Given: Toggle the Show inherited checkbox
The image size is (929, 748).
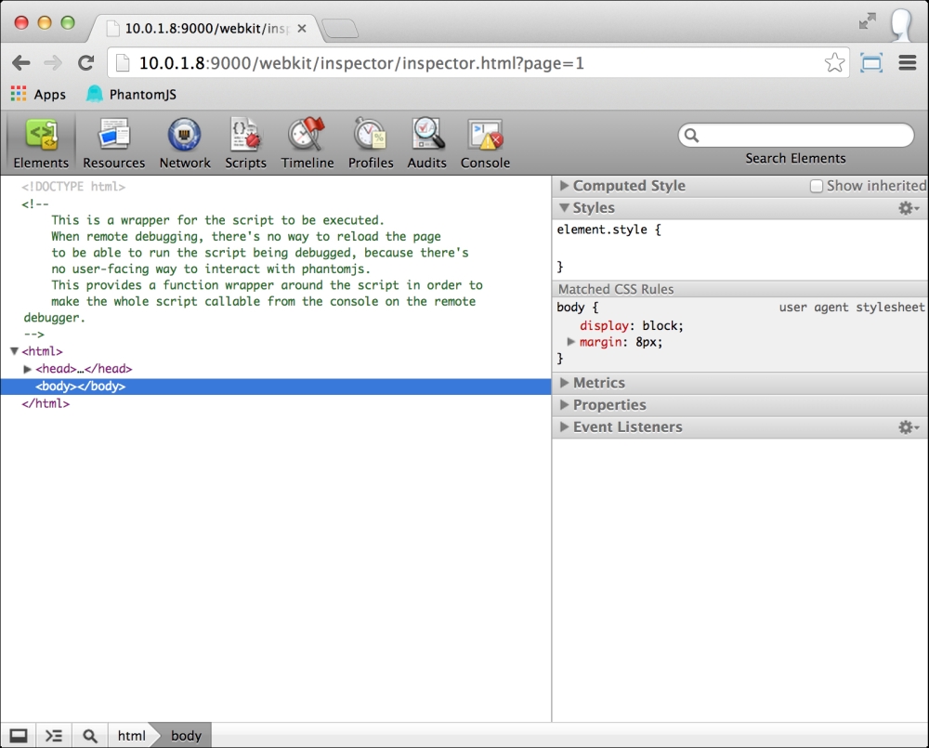Looking at the screenshot, I should (817, 186).
